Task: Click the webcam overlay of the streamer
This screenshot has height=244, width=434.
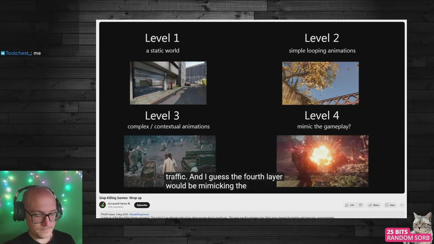Action: tap(41, 207)
